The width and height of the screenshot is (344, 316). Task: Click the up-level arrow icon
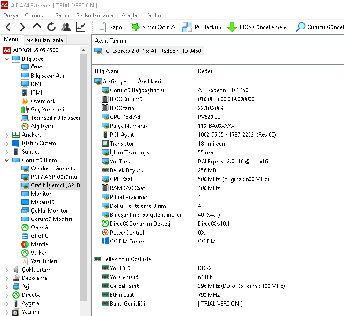(x=37, y=27)
